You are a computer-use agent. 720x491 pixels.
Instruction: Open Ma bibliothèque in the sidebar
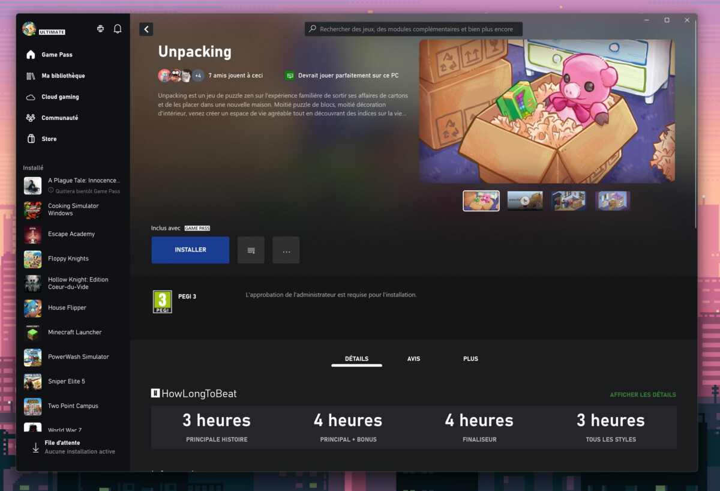63,76
